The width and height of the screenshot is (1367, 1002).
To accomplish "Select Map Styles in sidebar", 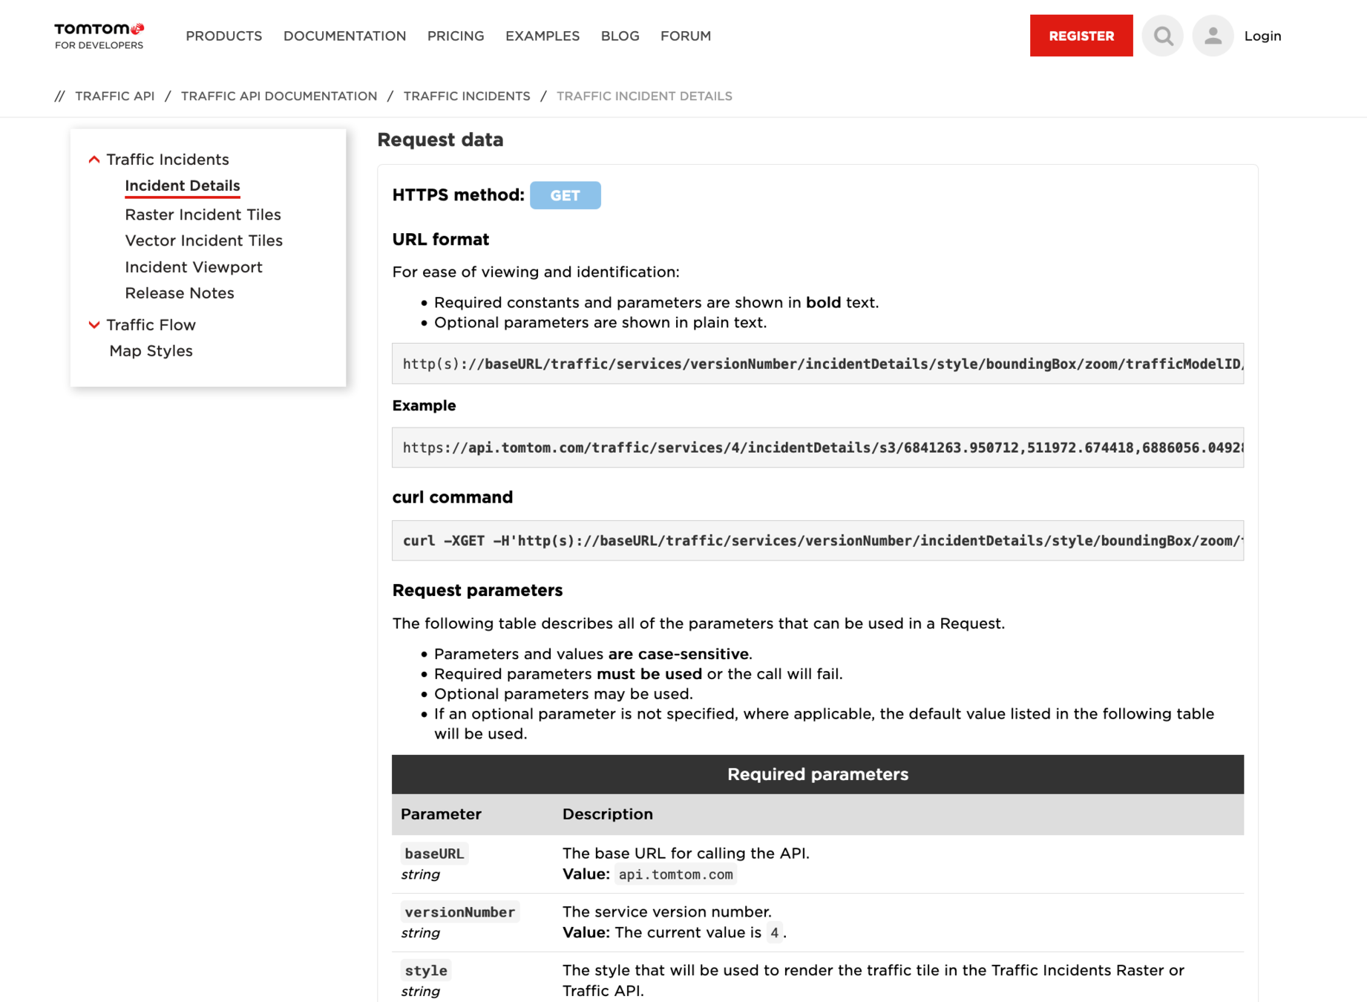I will (151, 351).
